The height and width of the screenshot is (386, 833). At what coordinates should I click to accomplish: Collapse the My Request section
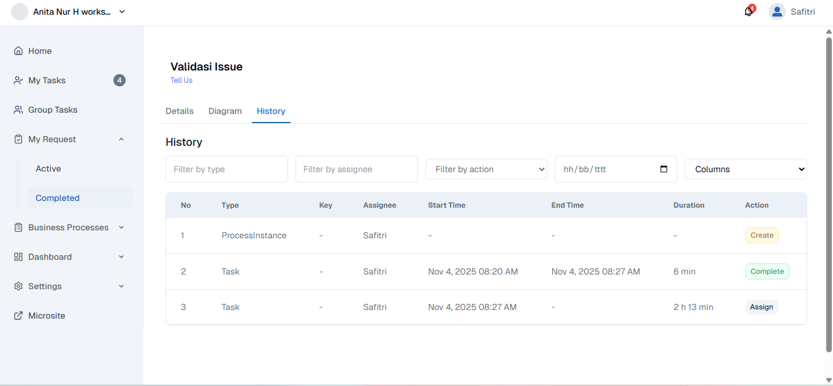(x=121, y=139)
